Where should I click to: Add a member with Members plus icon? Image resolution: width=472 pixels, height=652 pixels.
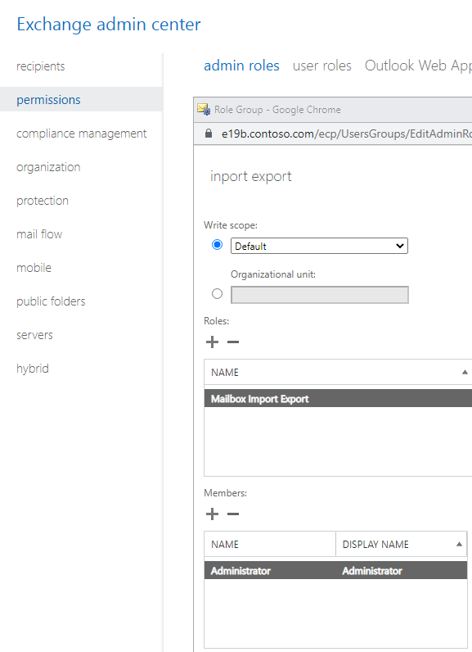(x=212, y=514)
